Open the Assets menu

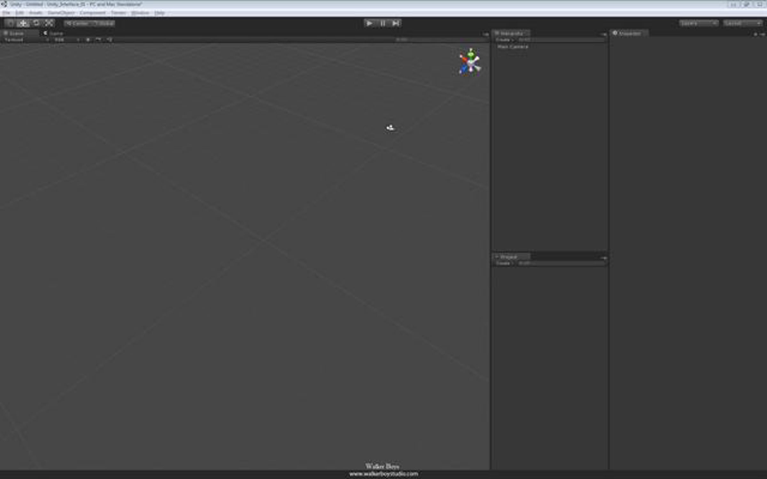click(x=36, y=13)
